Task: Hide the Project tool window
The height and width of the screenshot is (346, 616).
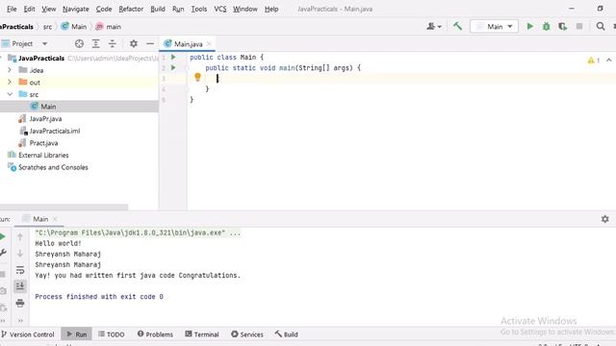Action: click(x=150, y=43)
